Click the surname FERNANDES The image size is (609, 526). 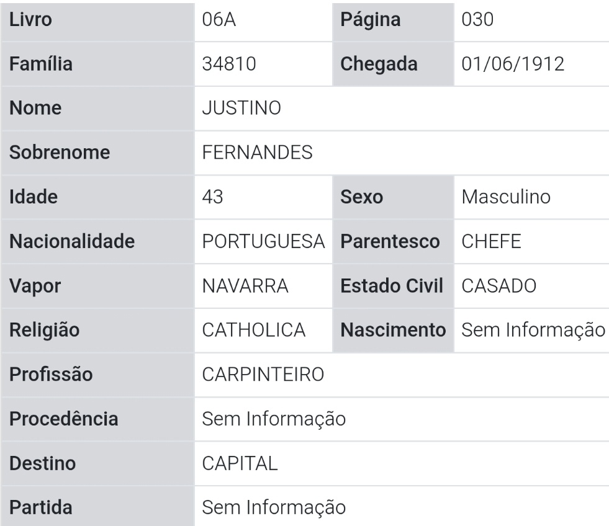(x=258, y=153)
